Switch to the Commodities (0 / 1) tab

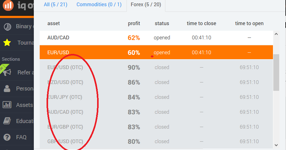[x=99, y=4]
